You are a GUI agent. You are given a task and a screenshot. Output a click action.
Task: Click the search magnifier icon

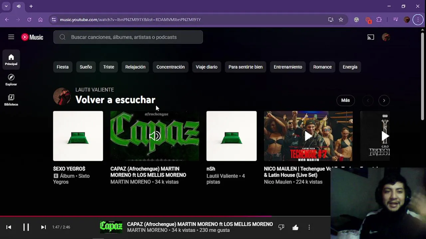click(62, 37)
